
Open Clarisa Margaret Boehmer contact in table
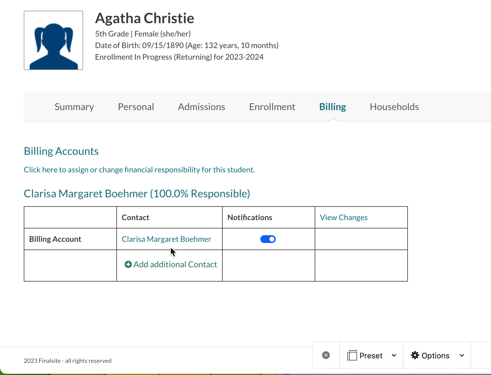[166, 239]
